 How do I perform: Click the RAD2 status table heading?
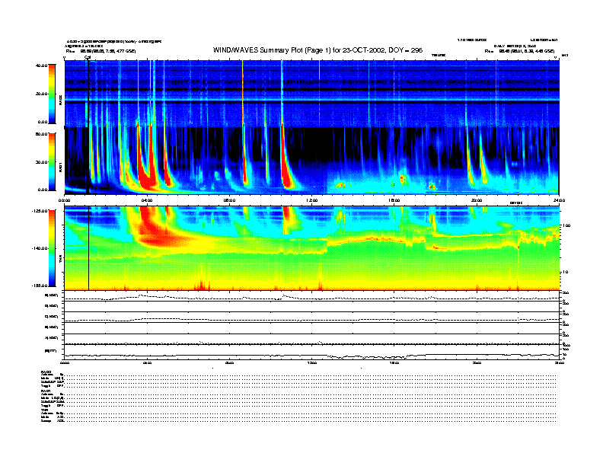tap(46, 372)
